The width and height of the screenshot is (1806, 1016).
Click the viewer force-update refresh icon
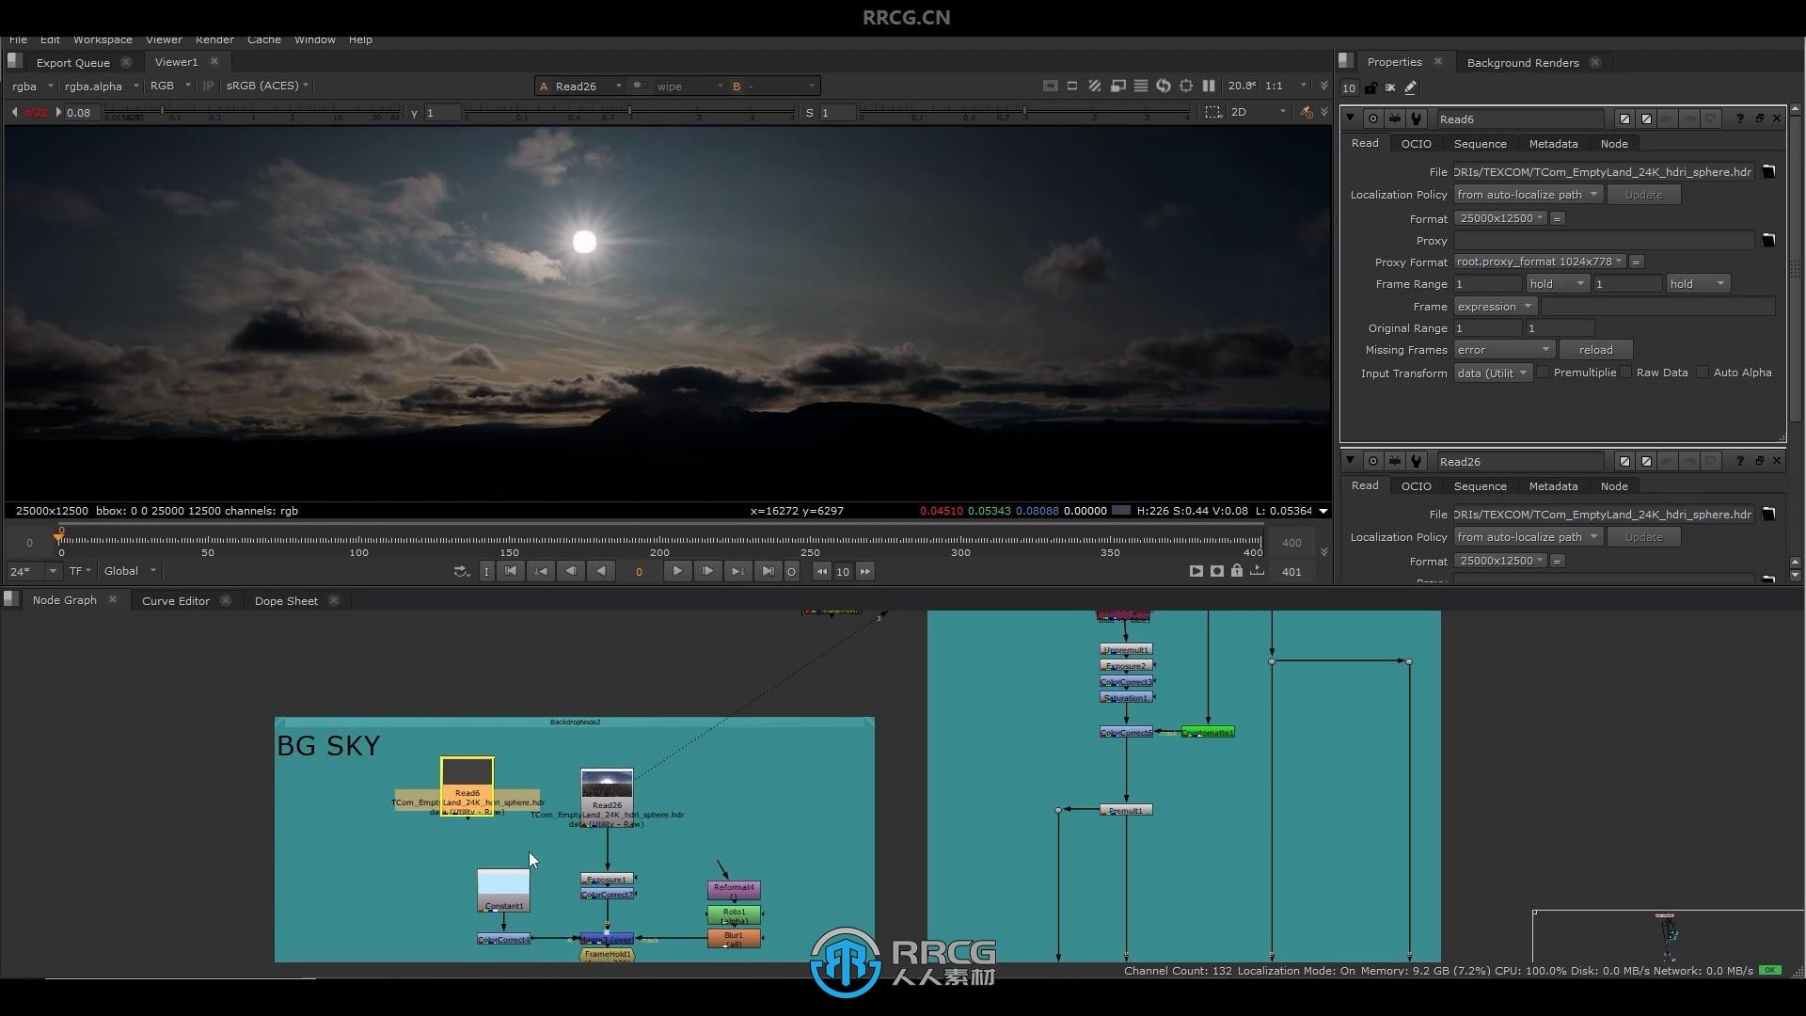click(x=1164, y=86)
